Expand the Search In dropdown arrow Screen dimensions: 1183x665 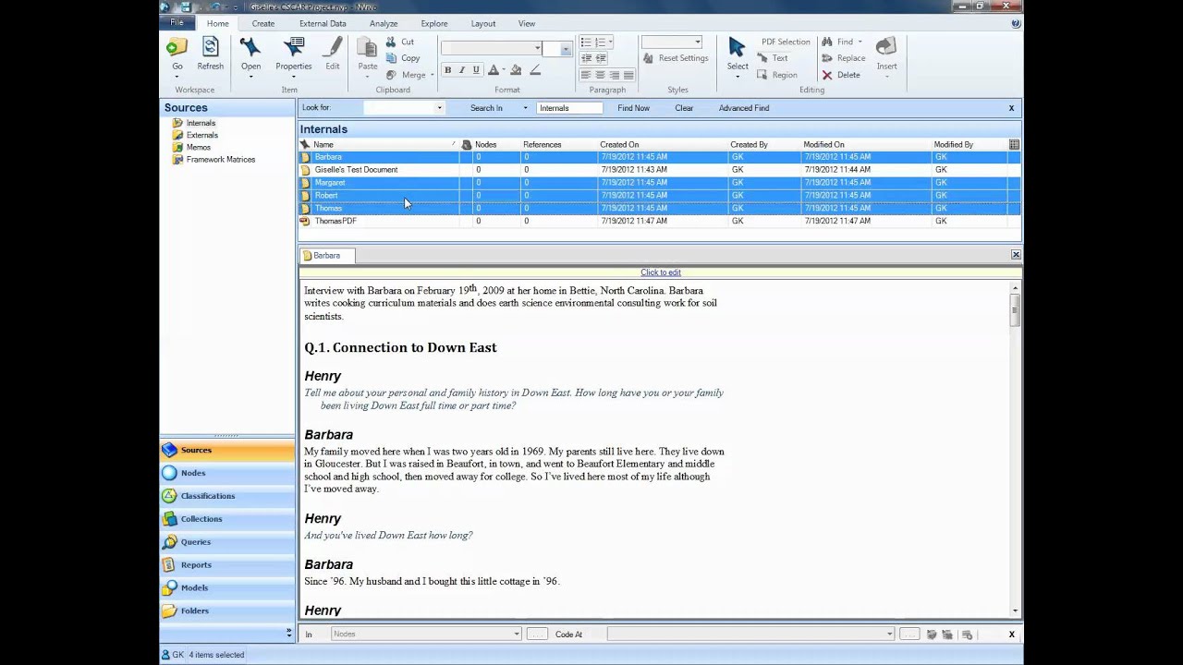click(525, 108)
